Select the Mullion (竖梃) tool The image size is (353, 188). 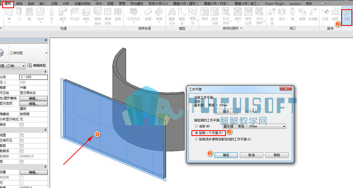pyautogui.click(x=118, y=14)
